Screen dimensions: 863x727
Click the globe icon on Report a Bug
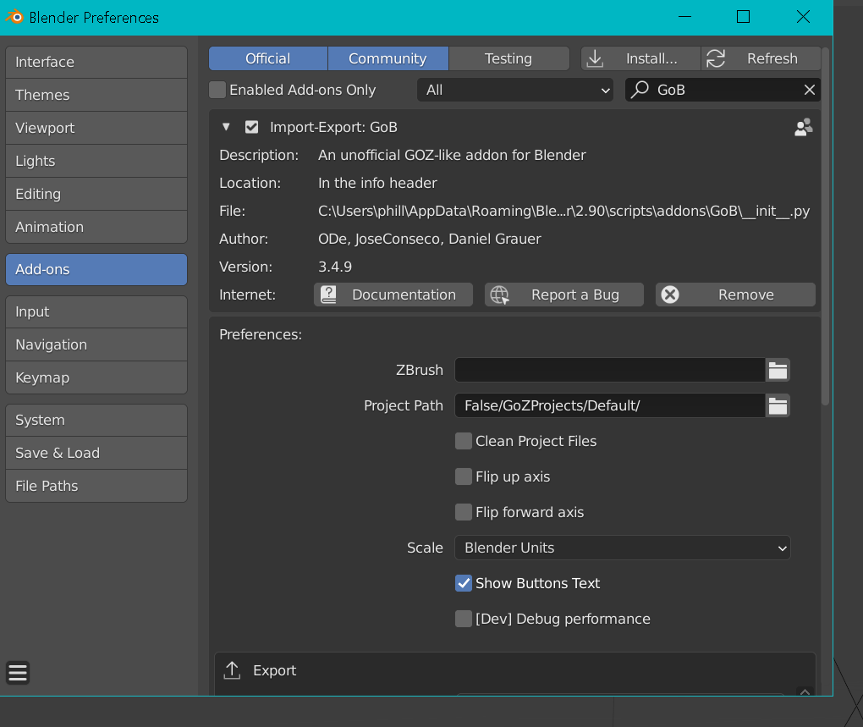(499, 295)
